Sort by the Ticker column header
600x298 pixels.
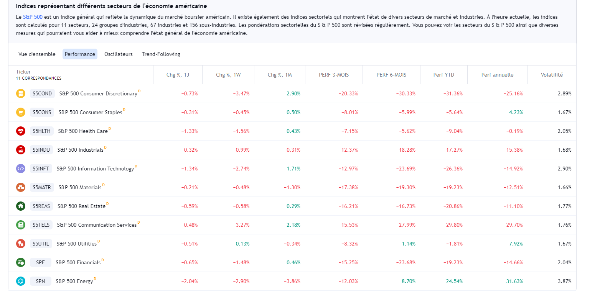tap(23, 72)
